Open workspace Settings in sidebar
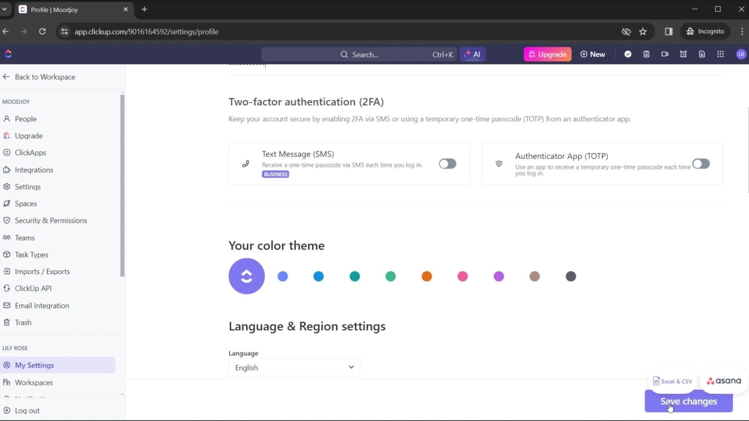Image resolution: width=749 pixels, height=421 pixels. tap(28, 187)
